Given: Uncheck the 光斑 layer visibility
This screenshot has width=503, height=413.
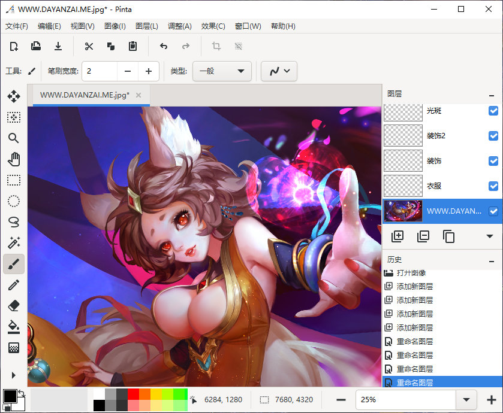Looking at the screenshot, I should [x=493, y=111].
